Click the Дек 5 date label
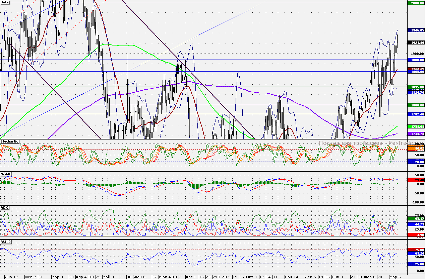The height and width of the screenshot is (279, 425). click(310, 277)
